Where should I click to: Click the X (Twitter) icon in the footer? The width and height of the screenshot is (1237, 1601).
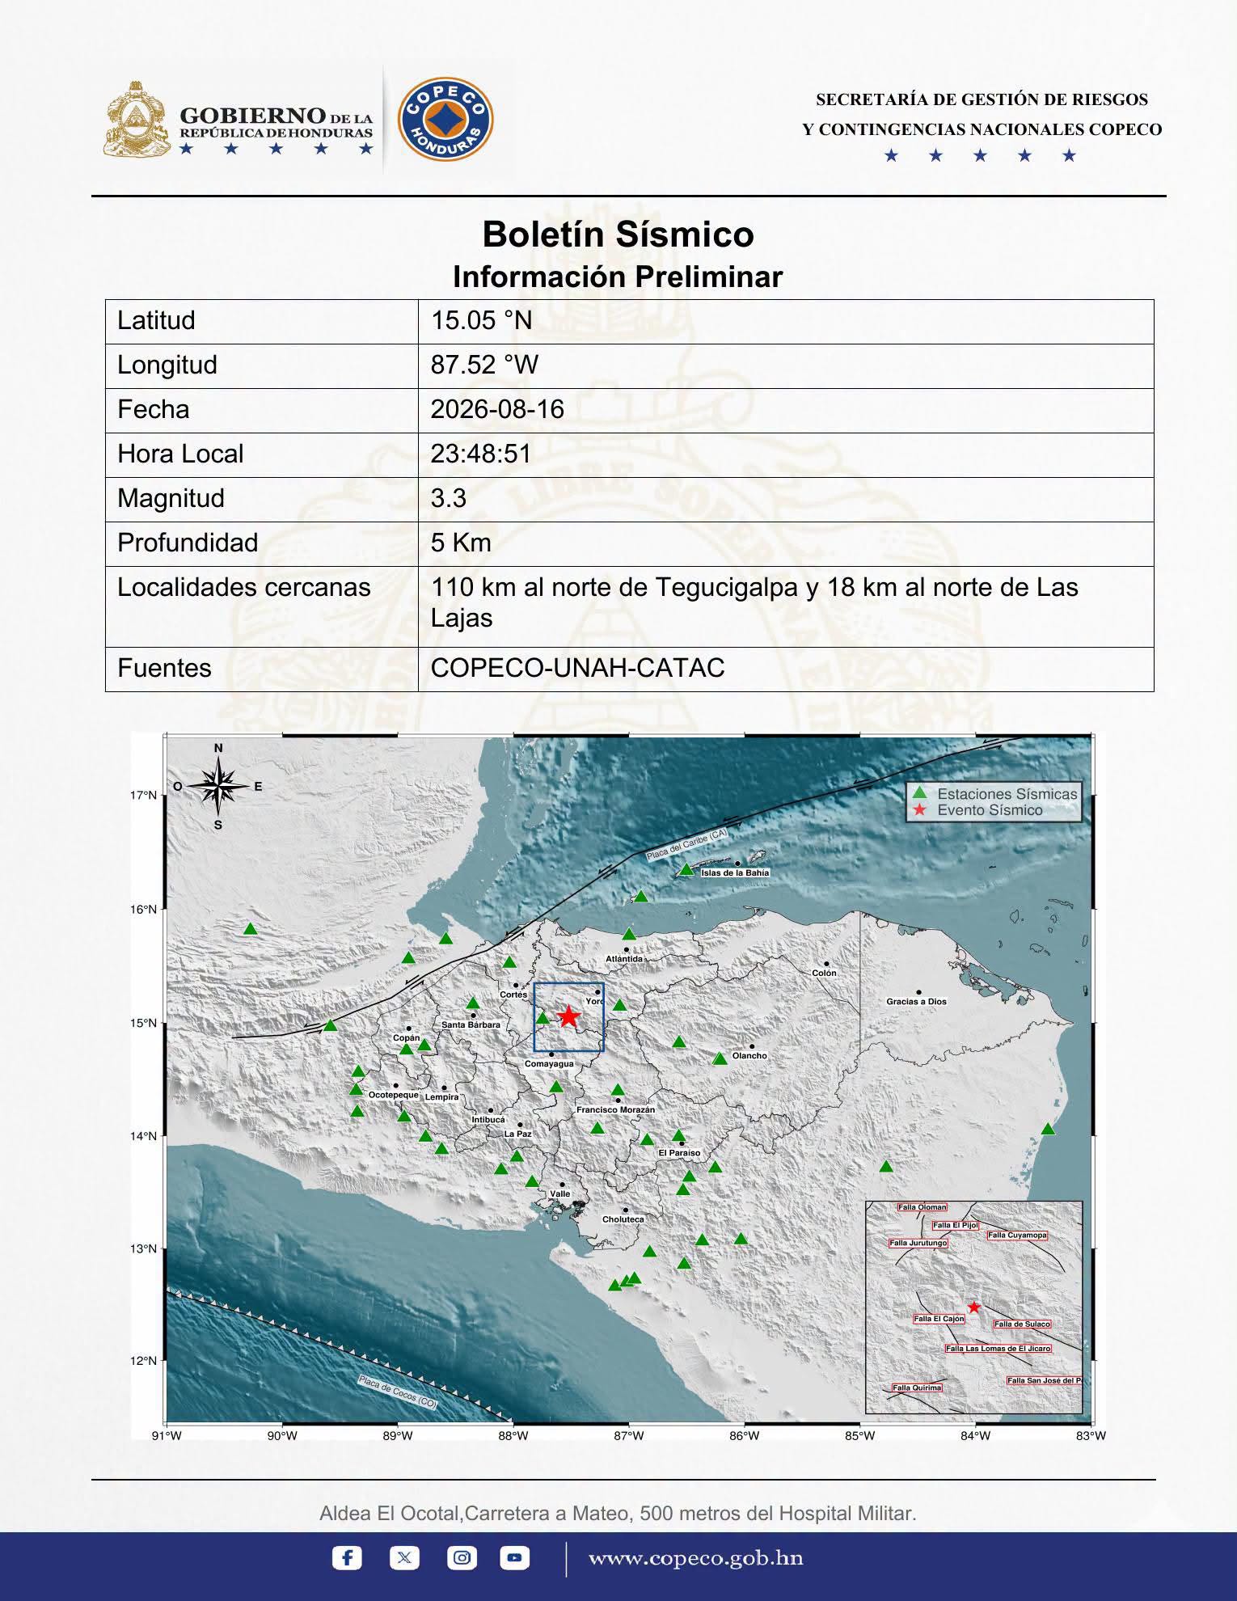pos(404,1557)
